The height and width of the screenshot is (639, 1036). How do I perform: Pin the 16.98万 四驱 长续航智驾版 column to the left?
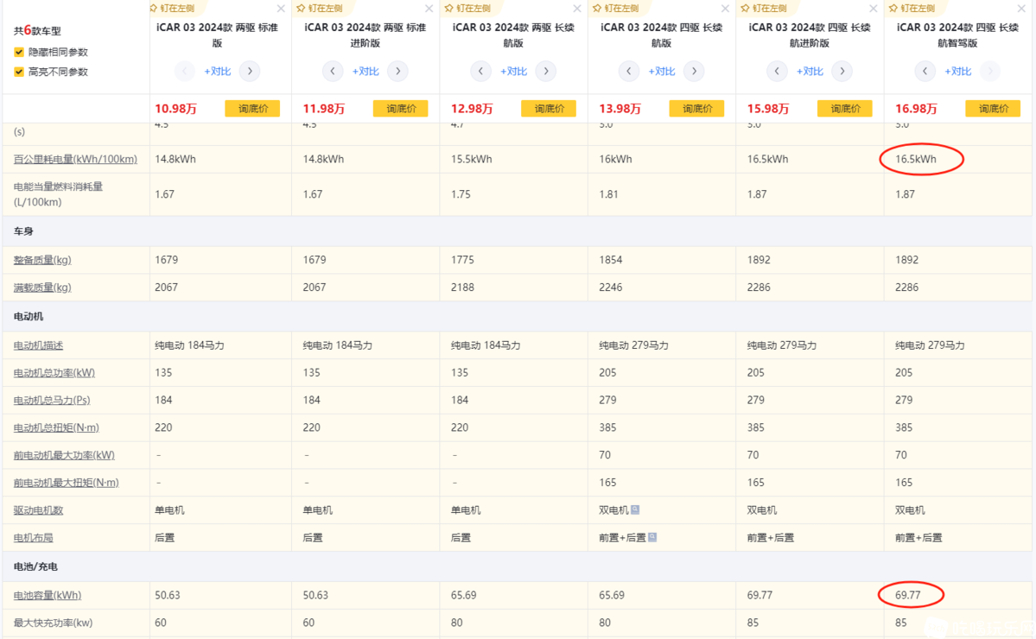click(x=912, y=8)
